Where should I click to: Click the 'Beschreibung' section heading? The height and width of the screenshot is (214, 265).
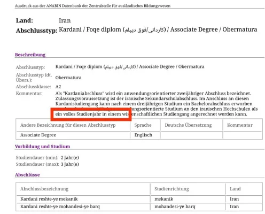pos(30,55)
